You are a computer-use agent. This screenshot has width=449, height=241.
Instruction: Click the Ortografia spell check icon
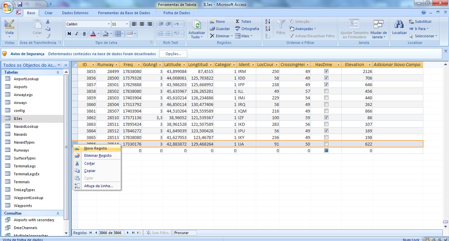238,29
